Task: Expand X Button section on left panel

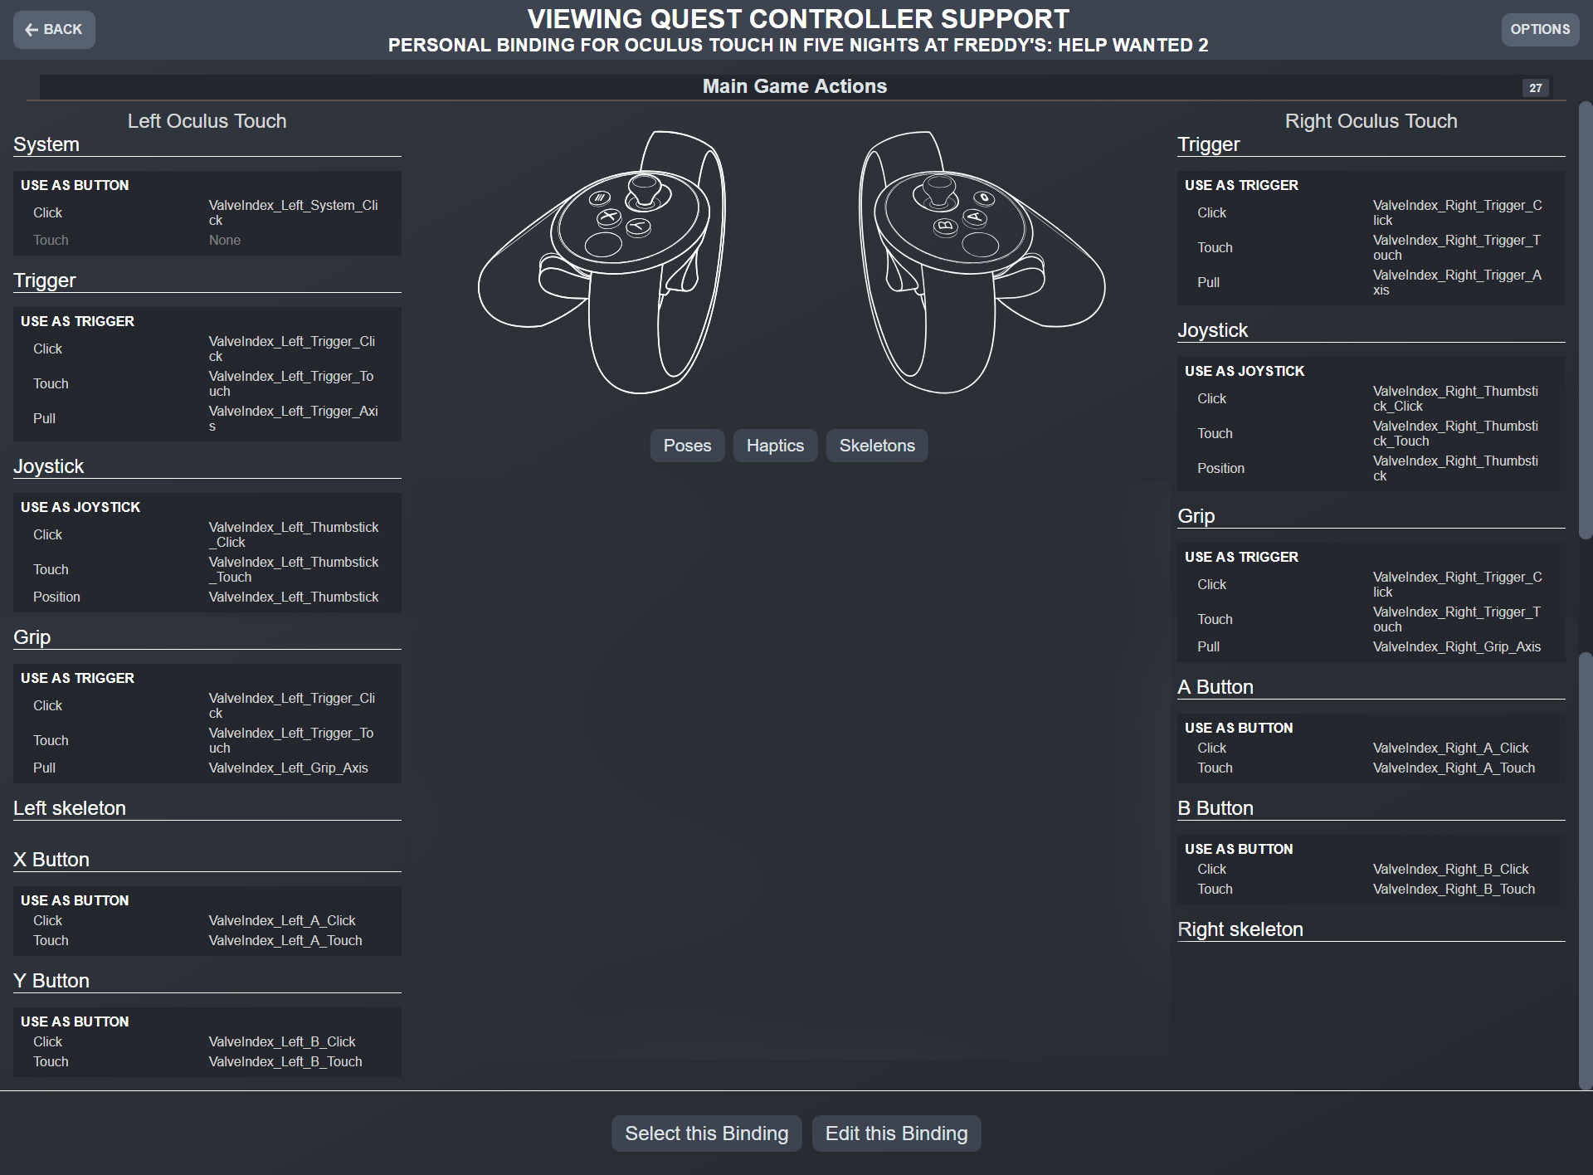Action: [52, 857]
